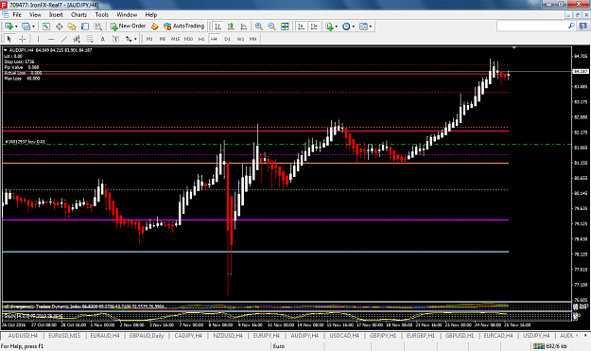
Task: Select the Fibonacci Retracement tool
Action: [90, 39]
